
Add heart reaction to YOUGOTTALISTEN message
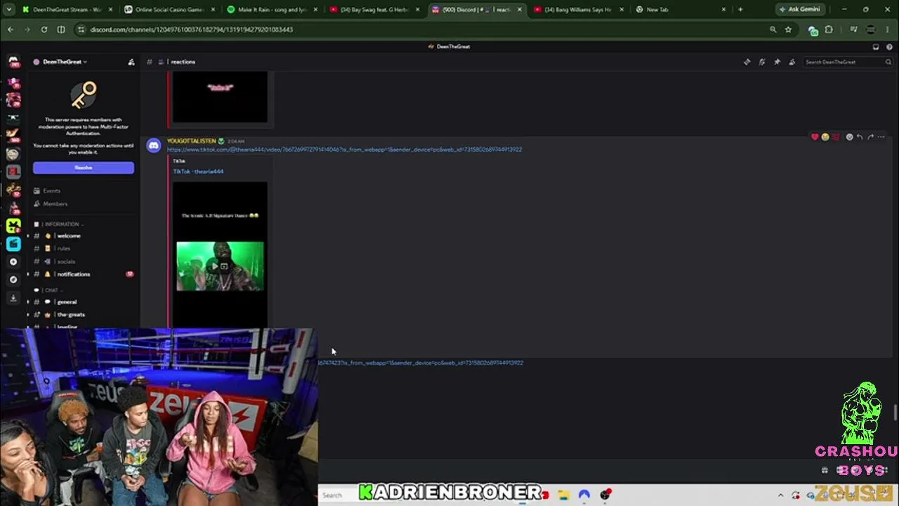(815, 137)
